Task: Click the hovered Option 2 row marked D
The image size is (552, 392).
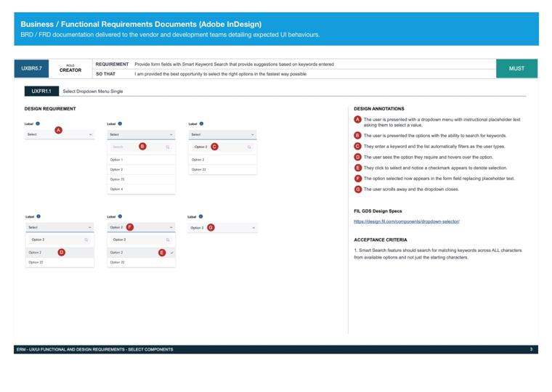Action: pos(60,253)
